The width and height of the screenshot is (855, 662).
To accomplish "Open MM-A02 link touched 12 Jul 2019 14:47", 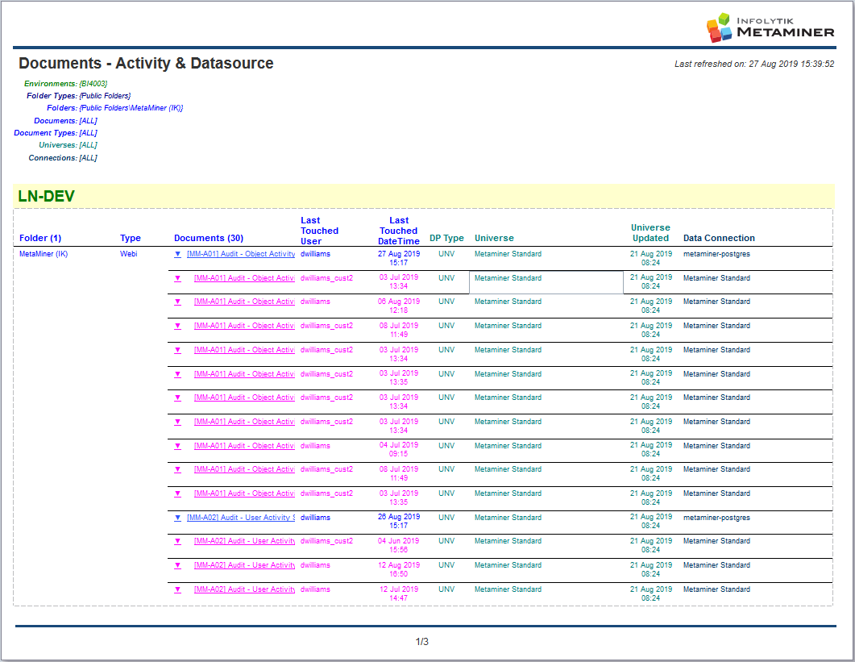I will tap(244, 589).
